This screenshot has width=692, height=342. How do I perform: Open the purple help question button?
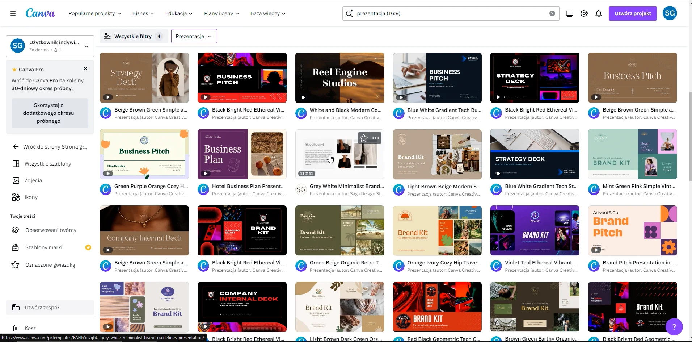(674, 327)
